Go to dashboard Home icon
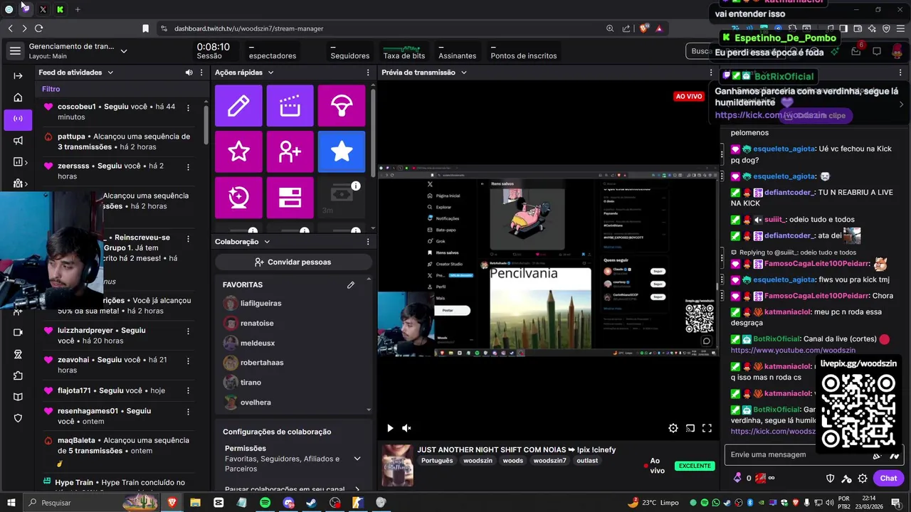Image resolution: width=911 pixels, height=512 pixels. click(x=18, y=97)
